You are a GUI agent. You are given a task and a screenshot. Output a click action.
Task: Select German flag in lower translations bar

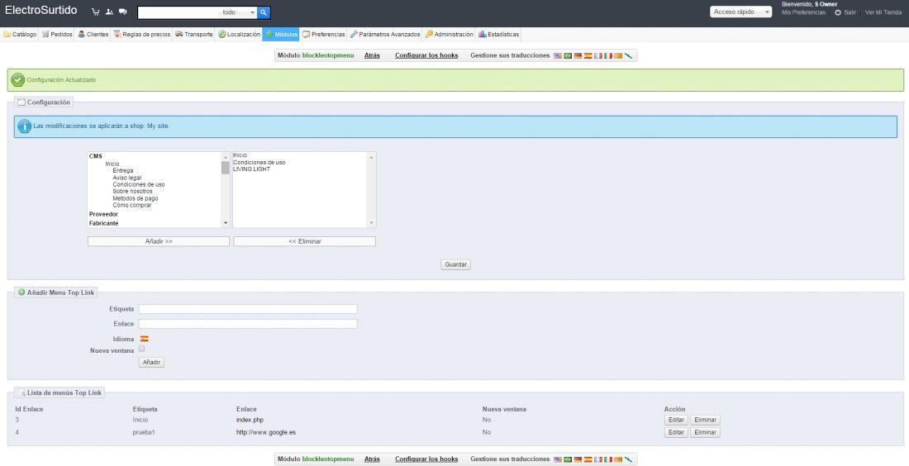[578, 459]
